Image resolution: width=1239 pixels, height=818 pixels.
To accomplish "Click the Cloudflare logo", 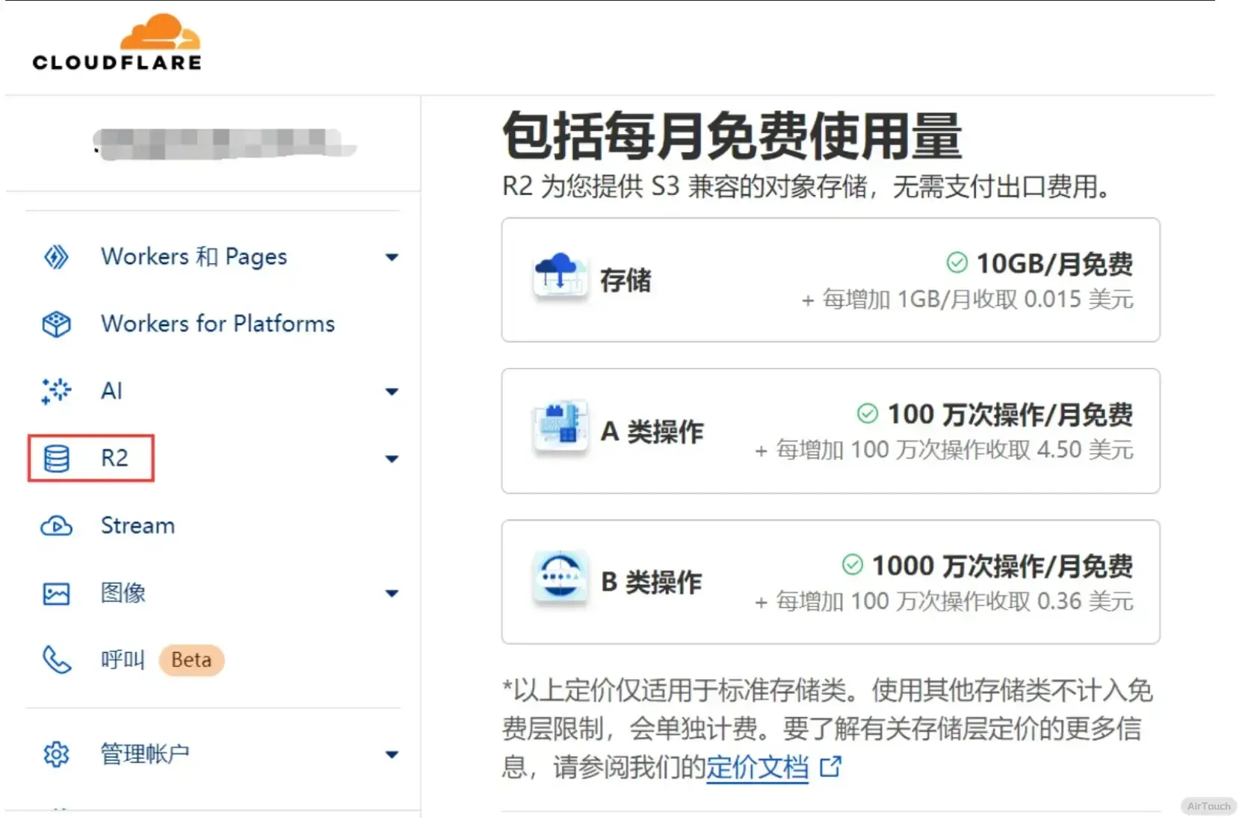I will coord(117,43).
